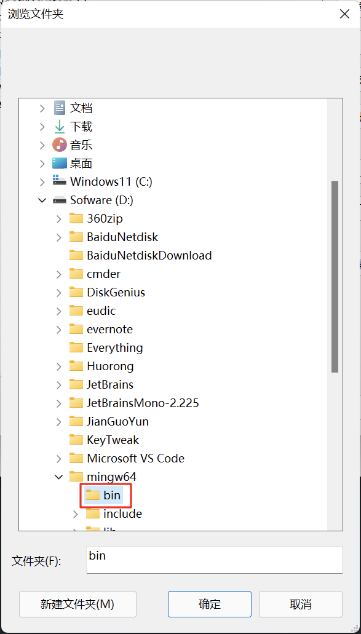Viewport: 361px width, 634px height.
Task: Click the eudic folder icon
Action: [76, 311]
